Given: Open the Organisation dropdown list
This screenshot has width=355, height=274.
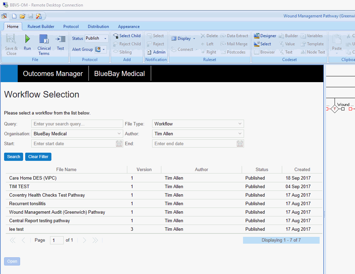Looking at the screenshot, I should point(119,134).
